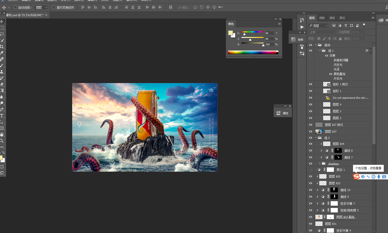Select the Lasso tool

(x=2, y=34)
